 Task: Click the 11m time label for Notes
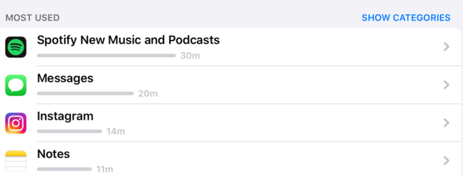105,169
